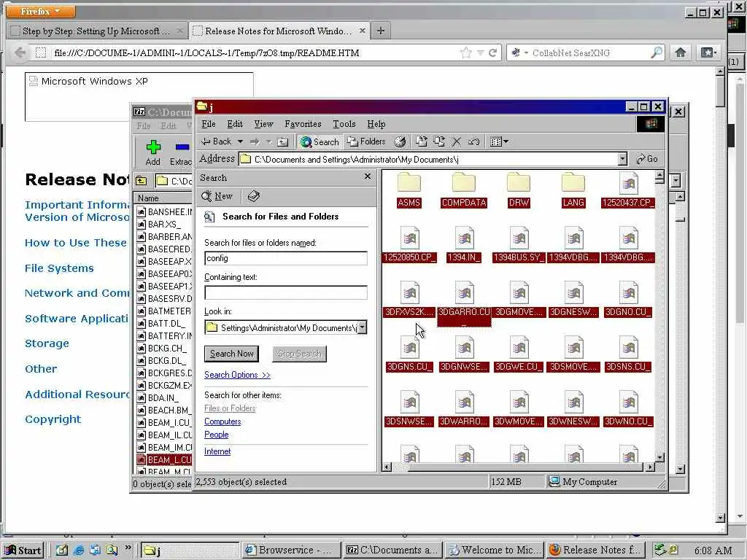Select the ASMS folder icon
Image resolution: width=747 pixels, height=560 pixels.
pos(409,184)
